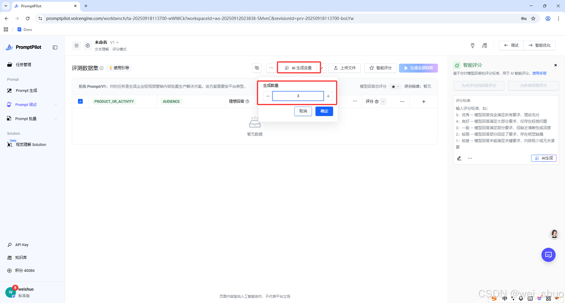Open the three-dots menu after 评分 column

pos(402,102)
